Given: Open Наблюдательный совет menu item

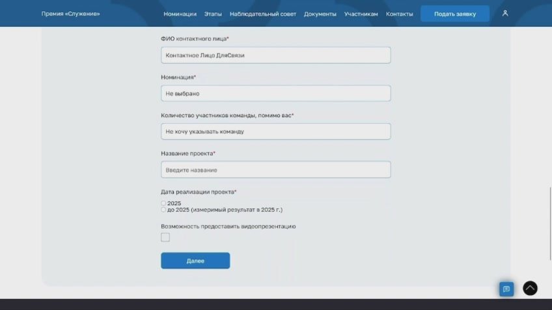Looking at the screenshot, I should pos(262,14).
